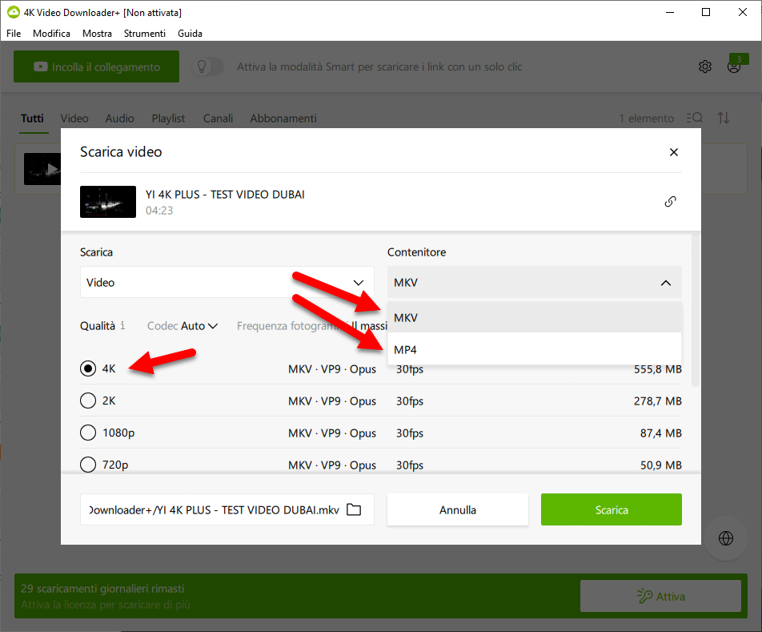Click the output file path field
Screen dimensions: 762x632
(x=227, y=509)
